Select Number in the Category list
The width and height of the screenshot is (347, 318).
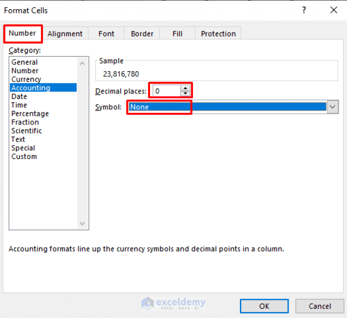[43, 71]
